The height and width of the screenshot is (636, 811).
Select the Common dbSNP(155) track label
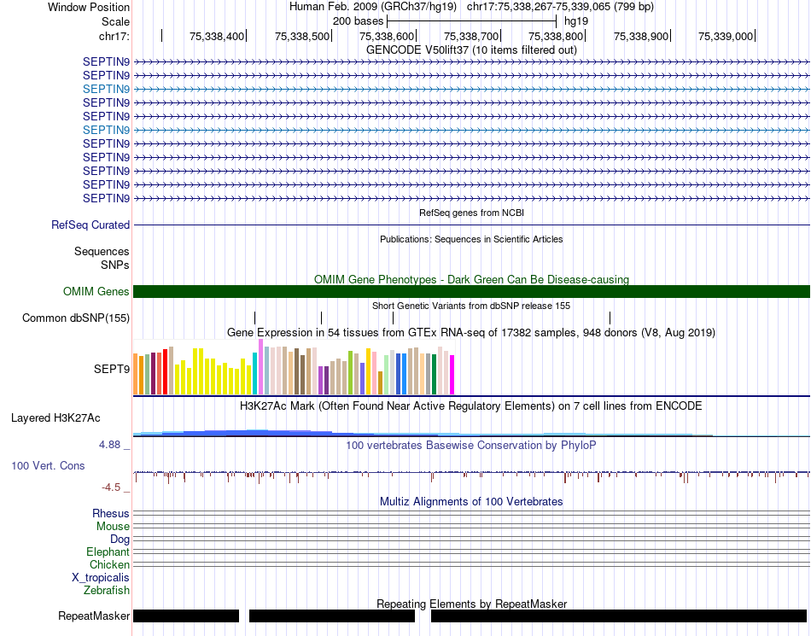76,318
